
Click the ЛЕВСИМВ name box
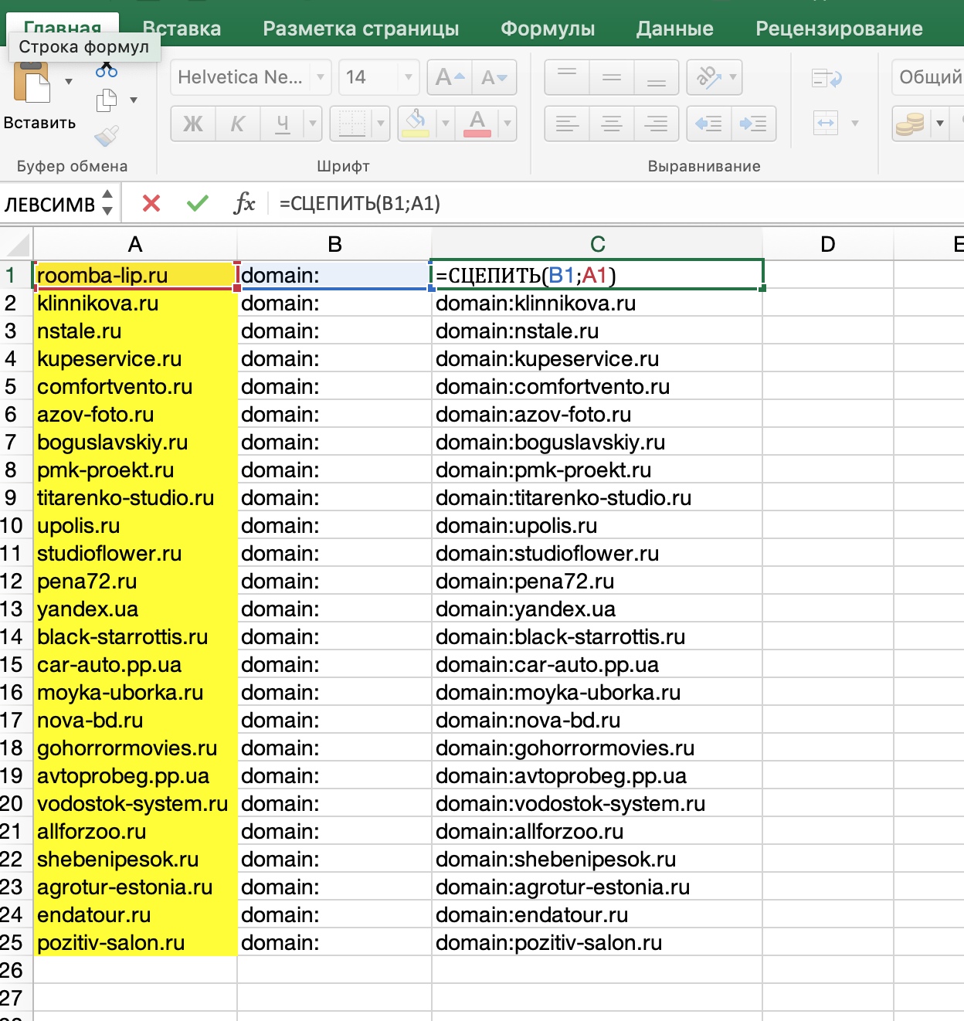click(x=49, y=204)
